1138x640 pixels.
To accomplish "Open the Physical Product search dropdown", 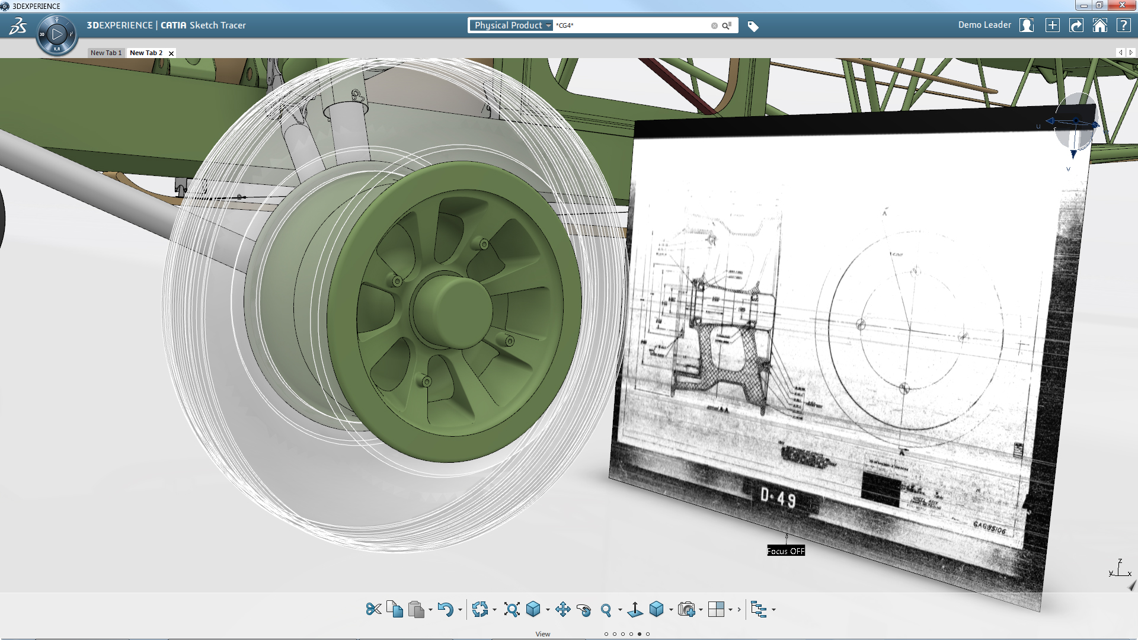I will [512, 25].
